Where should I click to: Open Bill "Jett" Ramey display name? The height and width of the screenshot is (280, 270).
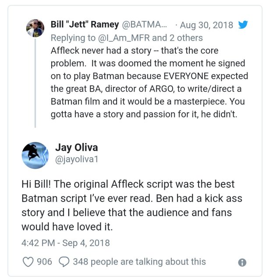click(85, 25)
